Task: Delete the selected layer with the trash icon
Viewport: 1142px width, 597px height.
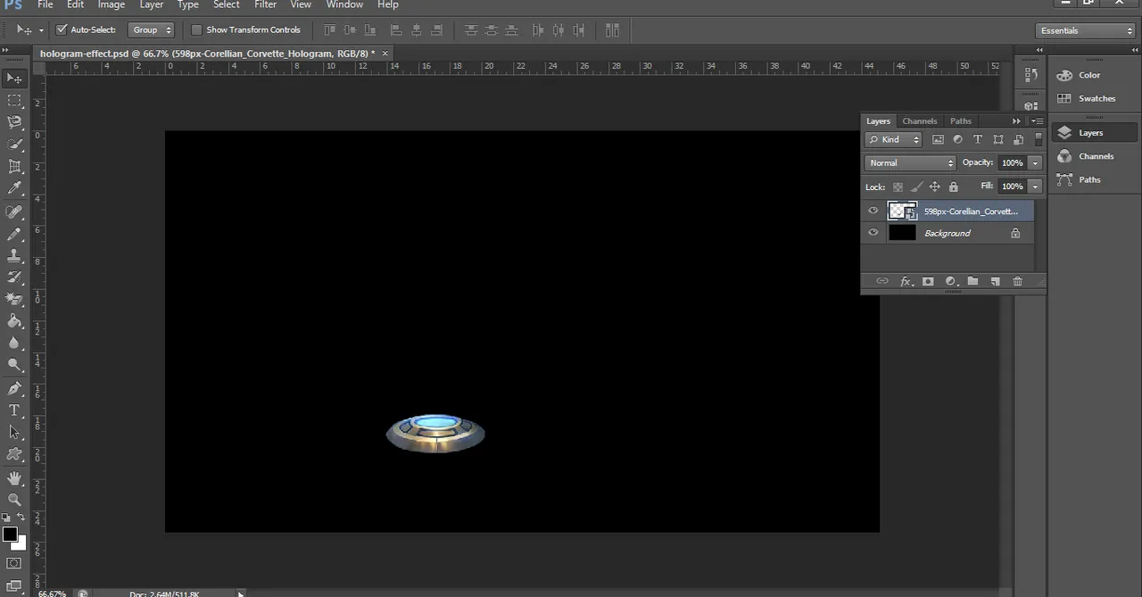Action: (x=1017, y=281)
